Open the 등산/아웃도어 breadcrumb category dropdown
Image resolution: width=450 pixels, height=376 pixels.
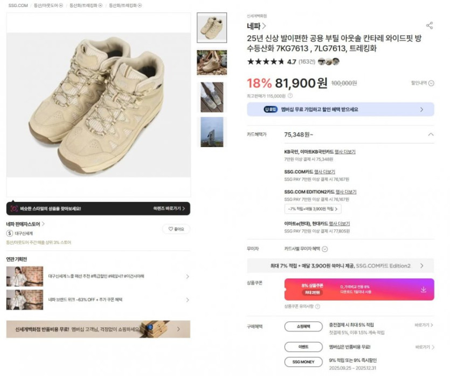pyautogui.click(x=60, y=5)
